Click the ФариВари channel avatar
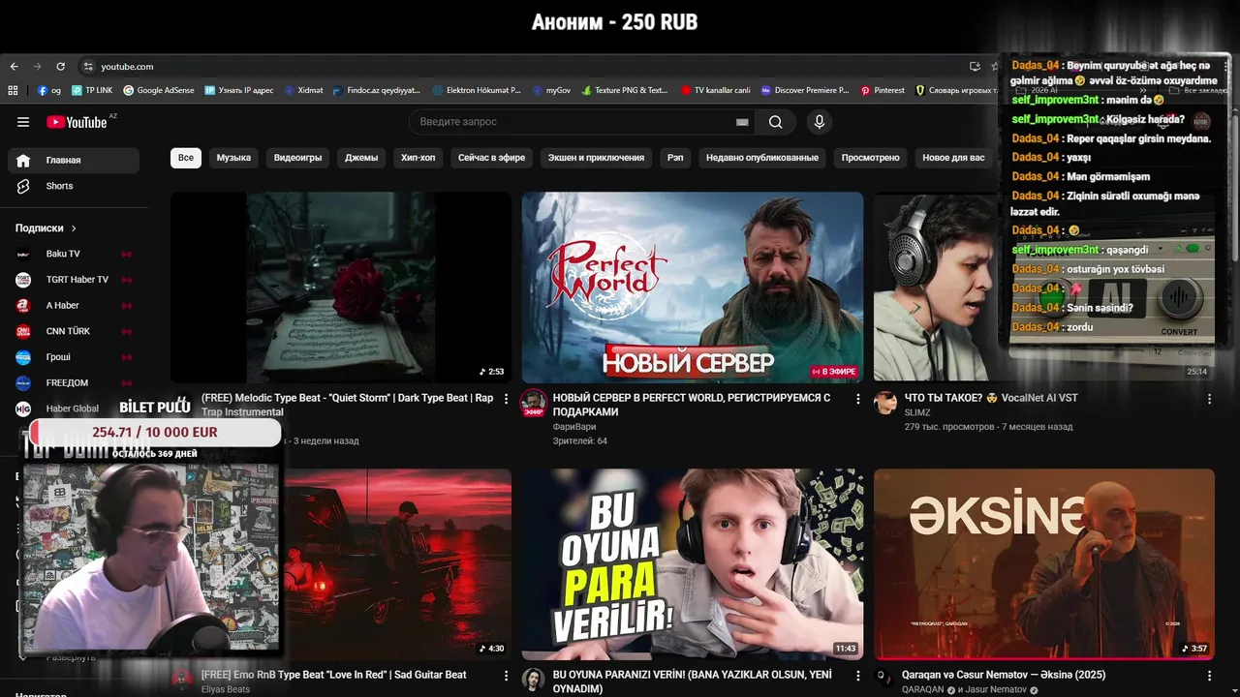This screenshot has height=697, width=1240. tap(533, 403)
